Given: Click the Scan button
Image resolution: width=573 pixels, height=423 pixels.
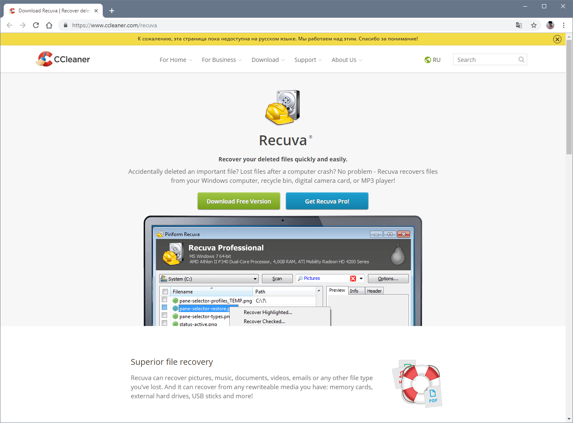Looking at the screenshot, I should (x=277, y=279).
